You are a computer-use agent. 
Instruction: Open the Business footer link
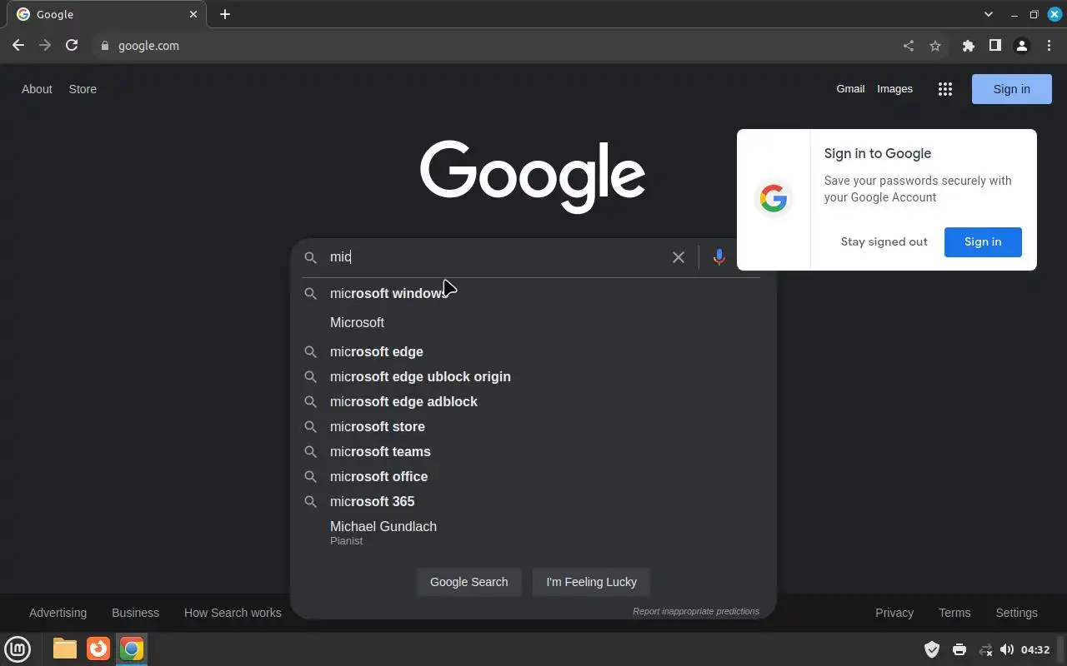[x=135, y=613]
